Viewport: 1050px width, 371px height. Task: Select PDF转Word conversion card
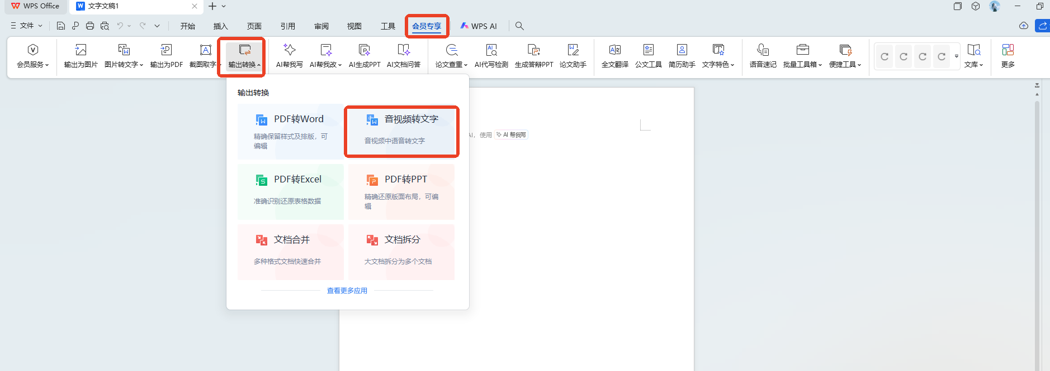coord(290,132)
